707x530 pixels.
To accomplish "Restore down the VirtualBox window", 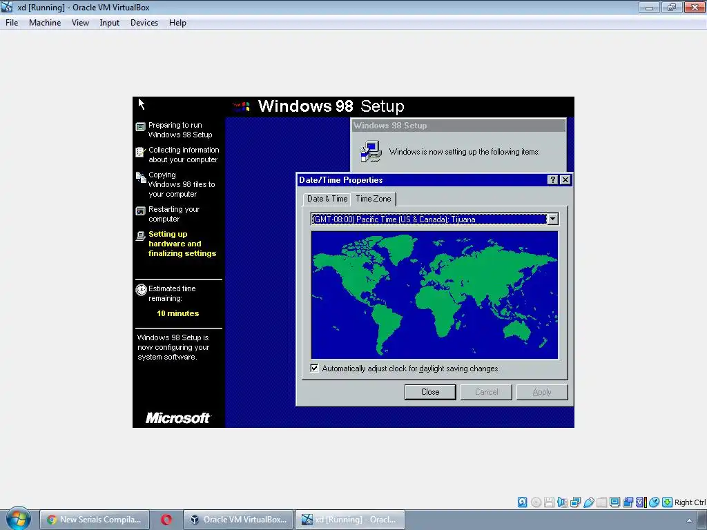I will (x=672, y=7).
